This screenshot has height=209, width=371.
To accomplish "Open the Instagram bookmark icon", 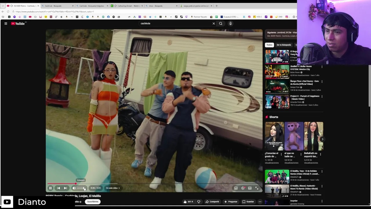I will (249, 17).
